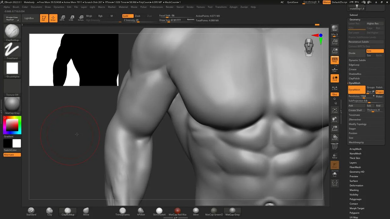Activate the Move transform tool in top shelf

(62, 18)
